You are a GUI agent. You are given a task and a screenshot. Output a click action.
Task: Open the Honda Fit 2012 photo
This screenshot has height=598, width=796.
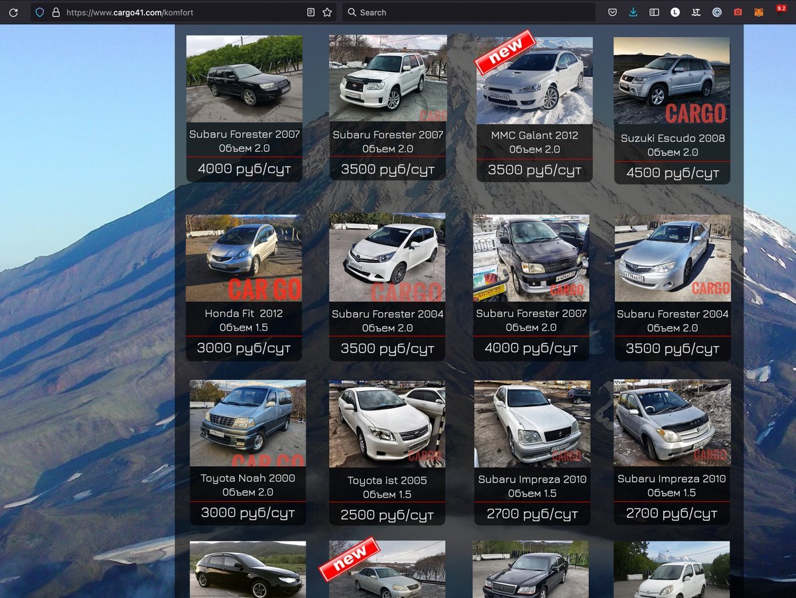tap(243, 258)
